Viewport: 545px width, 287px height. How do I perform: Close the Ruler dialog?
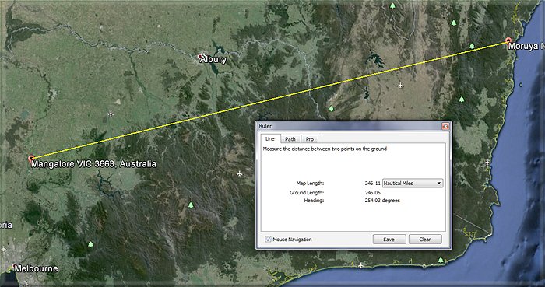445,126
